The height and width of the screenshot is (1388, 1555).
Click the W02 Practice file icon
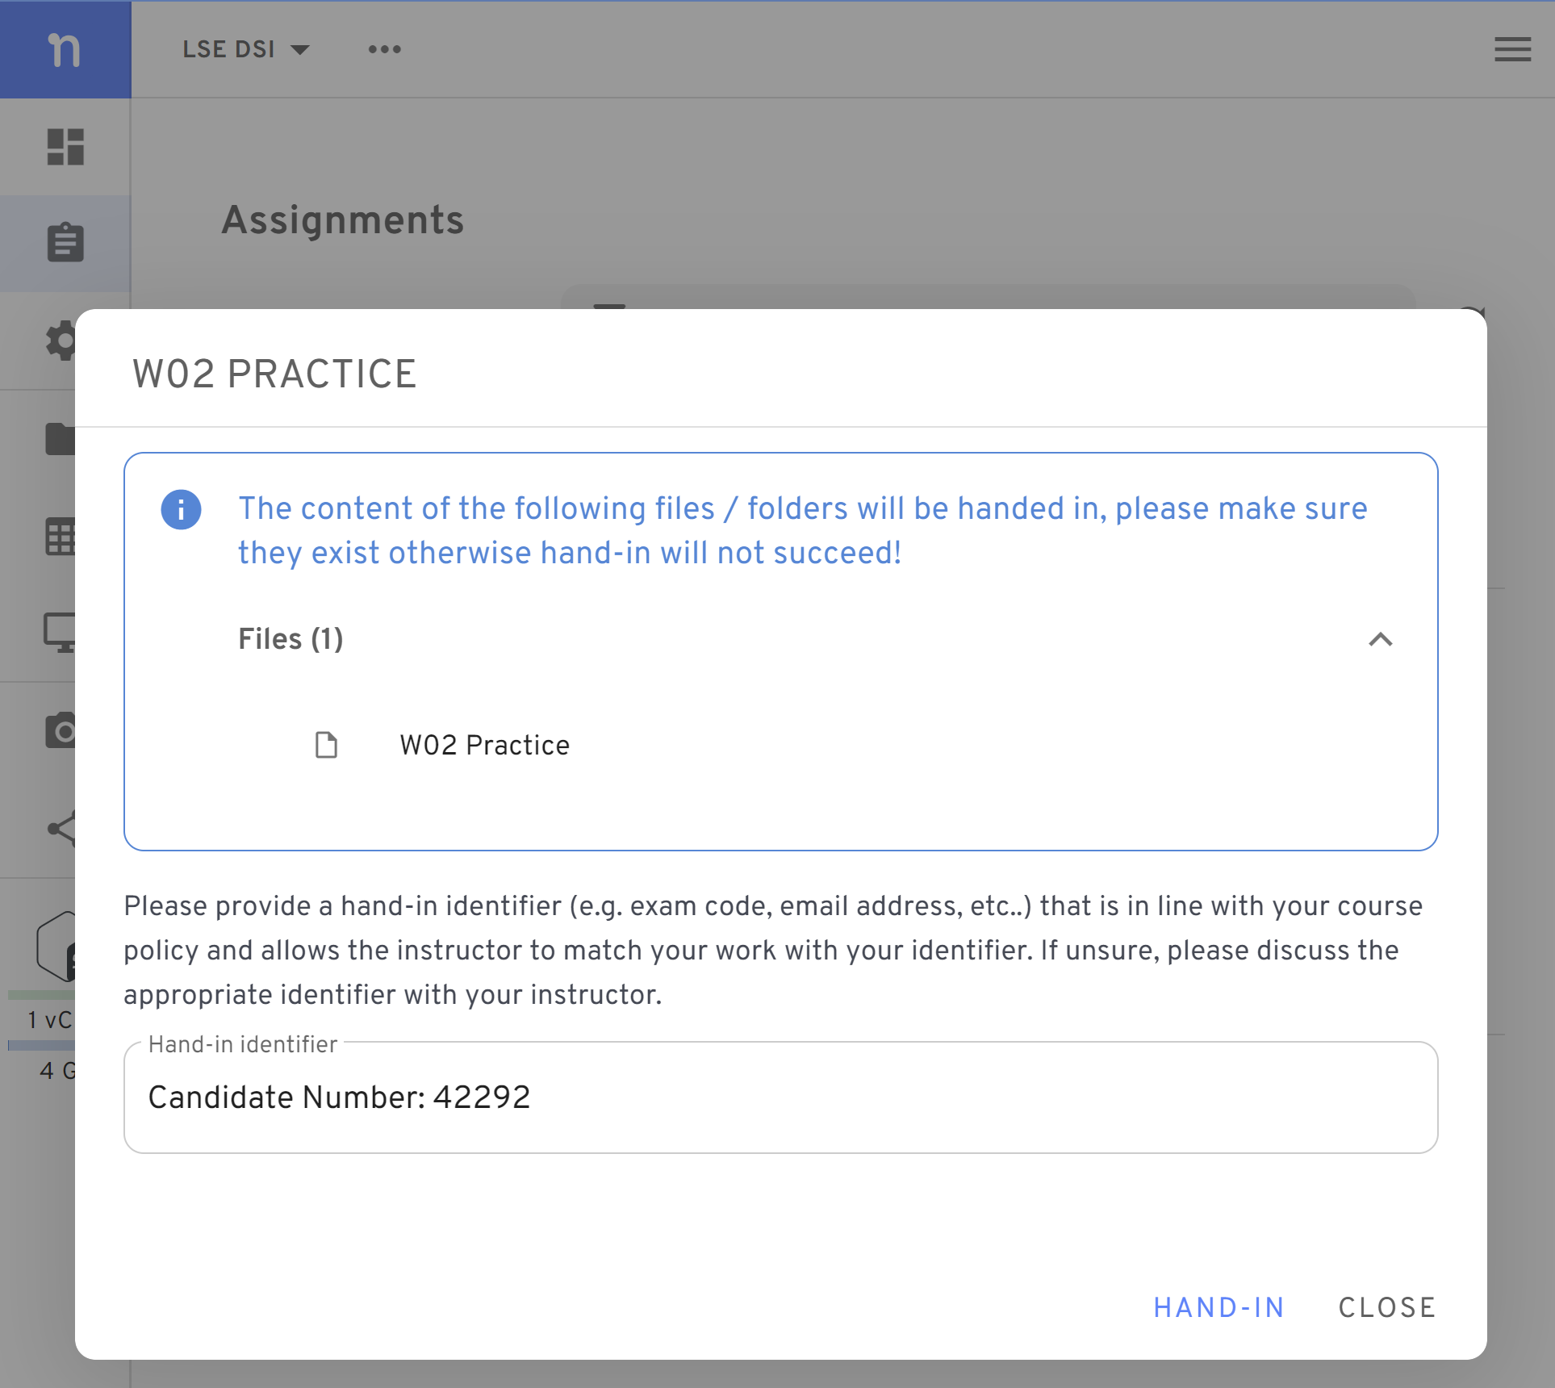pyautogui.click(x=326, y=745)
